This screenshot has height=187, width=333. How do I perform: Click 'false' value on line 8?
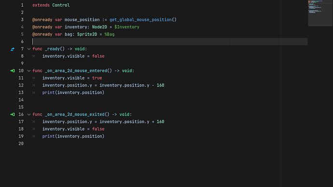coord(98,56)
